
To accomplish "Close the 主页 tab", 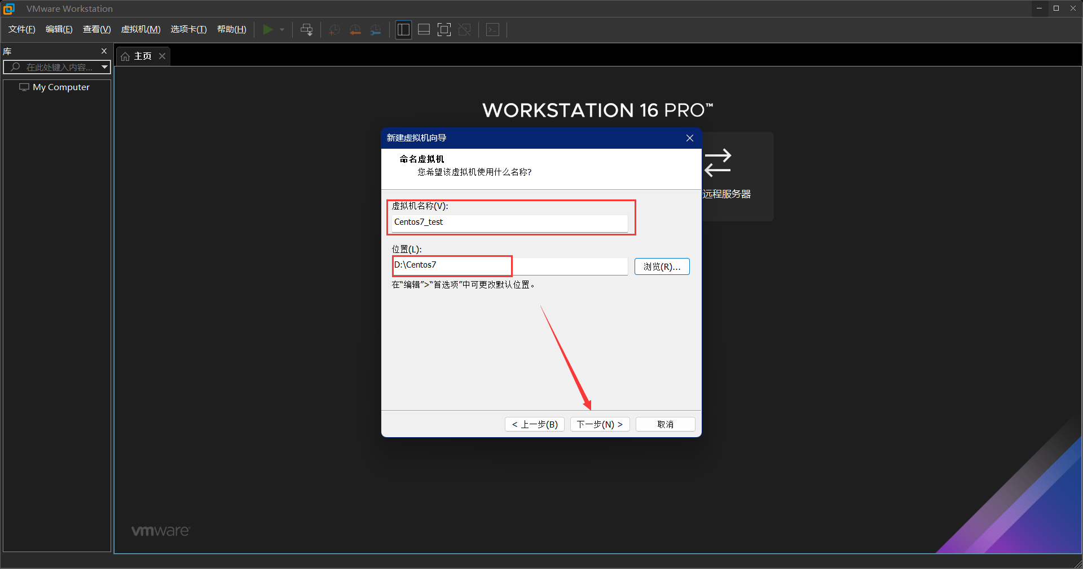I will point(162,56).
